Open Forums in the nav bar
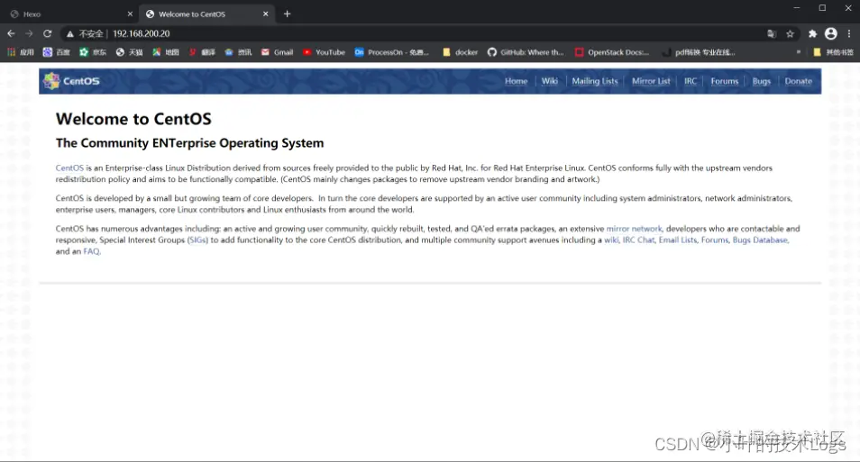 tap(725, 81)
